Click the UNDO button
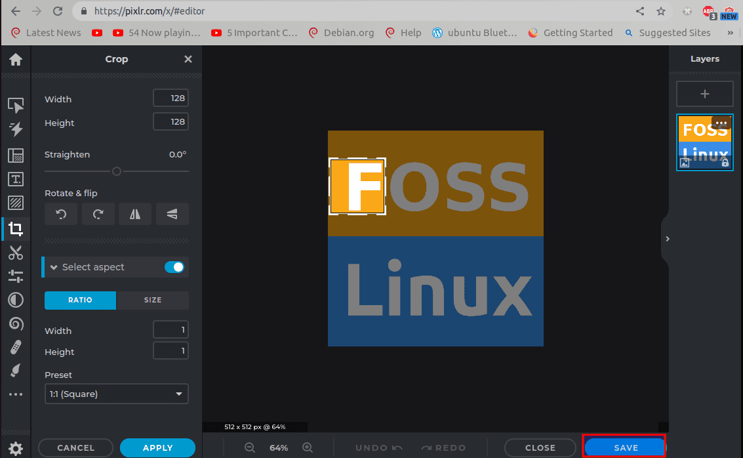This screenshot has width=743, height=458. (x=378, y=448)
